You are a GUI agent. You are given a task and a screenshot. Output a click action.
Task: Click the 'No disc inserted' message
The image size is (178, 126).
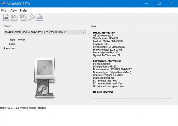(x=103, y=92)
